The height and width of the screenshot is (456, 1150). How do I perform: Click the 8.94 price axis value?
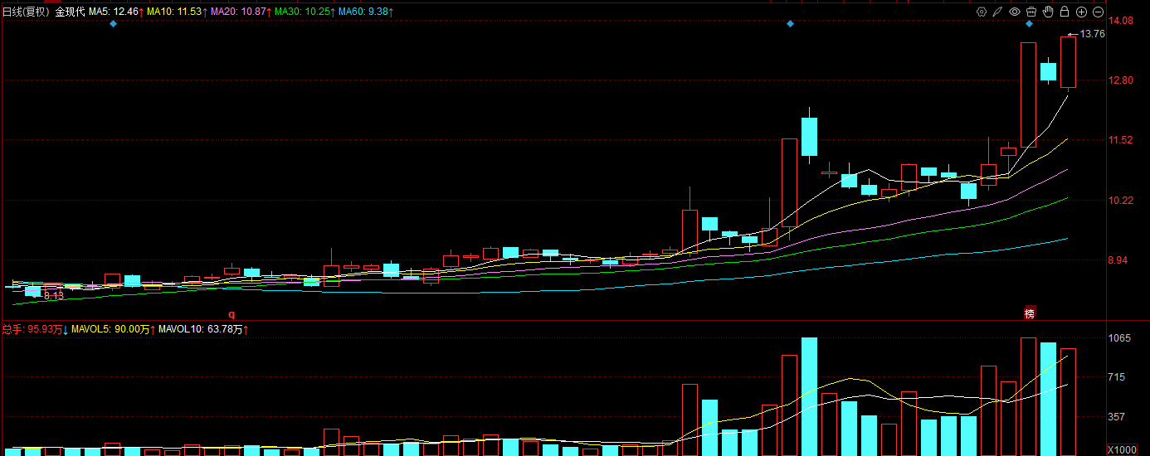point(1119,260)
